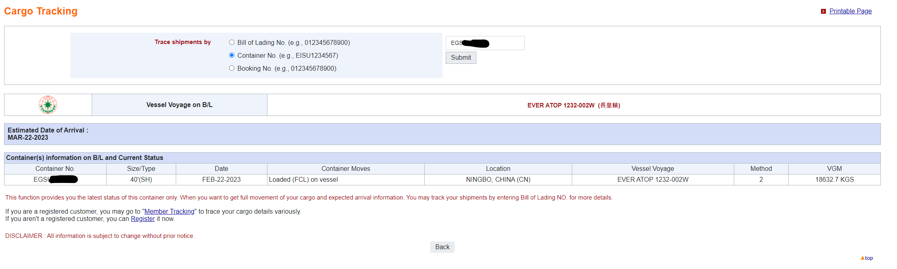Click the Container Moves column header
This screenshot has width=897, height=269.
(x=346, y=169)
